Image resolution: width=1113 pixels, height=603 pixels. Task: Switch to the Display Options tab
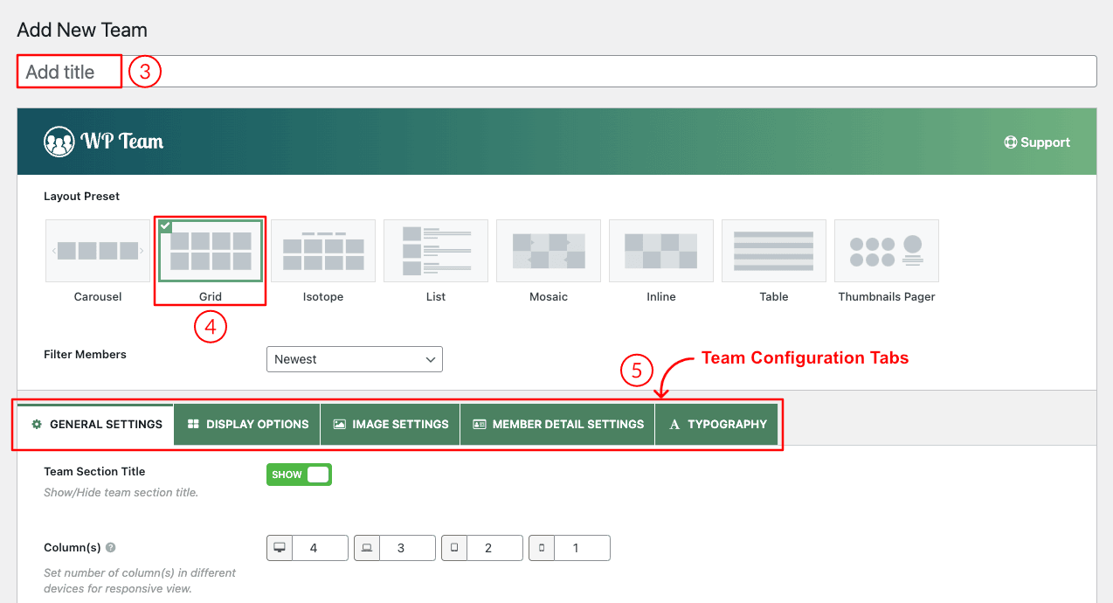pyautogui.click(x=246, y=424)
